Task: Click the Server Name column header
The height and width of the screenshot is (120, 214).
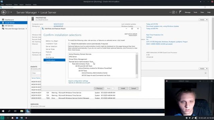Action: point(36,78)
